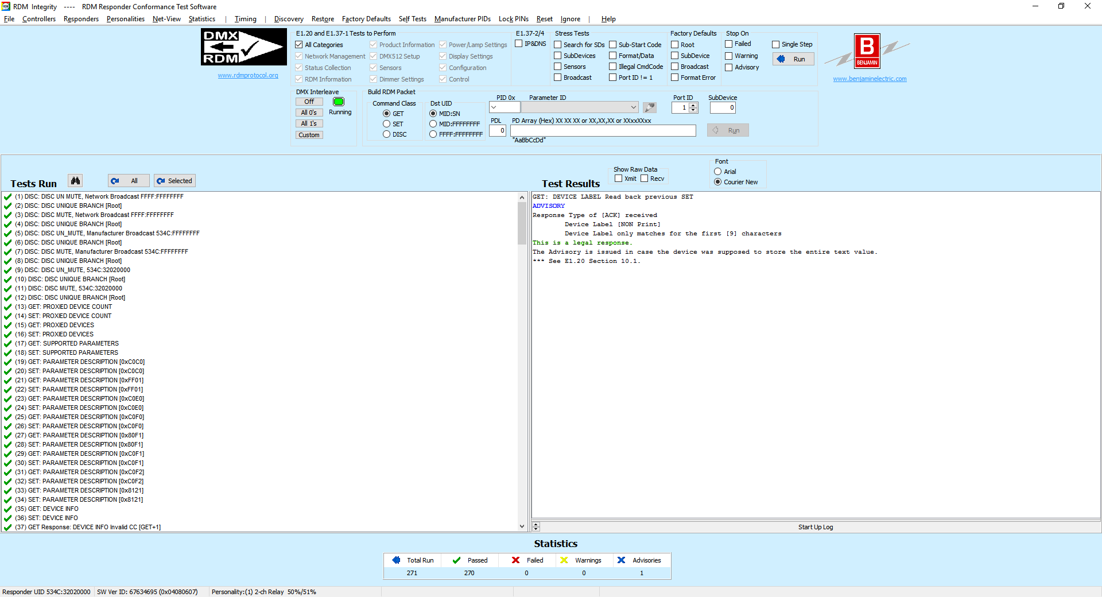Open the www.rdmprotocol.org link
This screenshot has height=597, width=1102.
click(247, 75)
